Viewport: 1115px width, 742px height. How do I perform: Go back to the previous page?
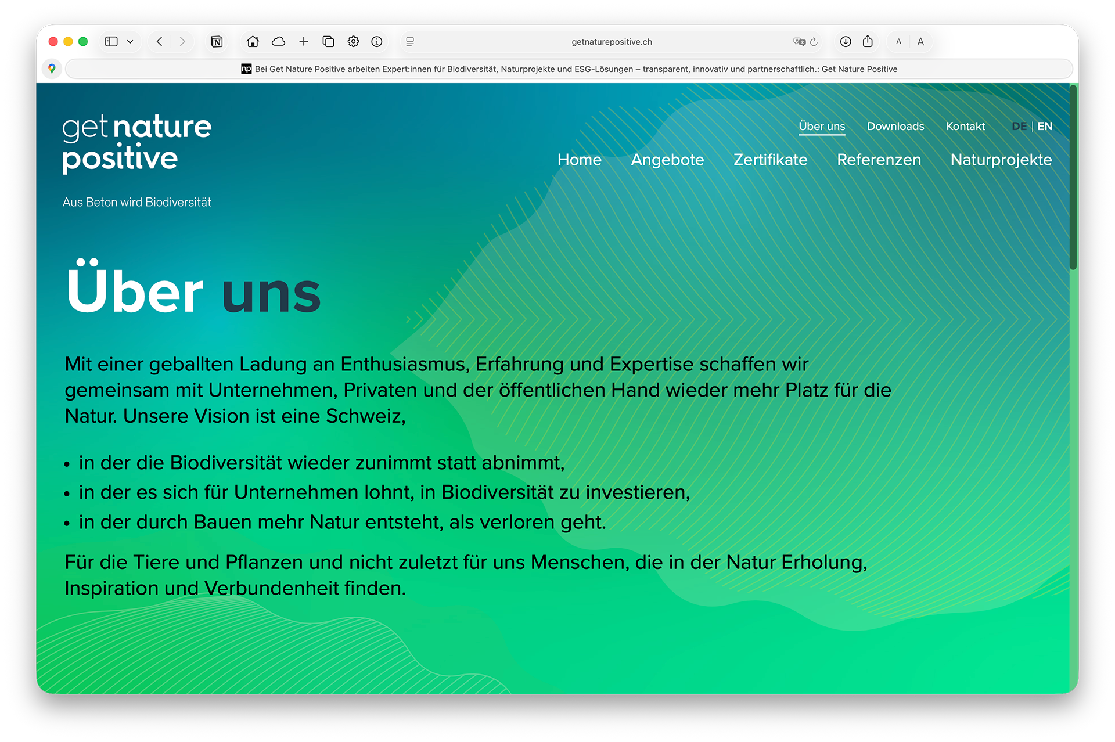[x=160, y=41]
